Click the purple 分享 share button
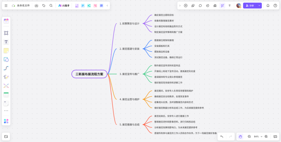Image resolution: width=281 pixels, height=142 pixels. 250,6
